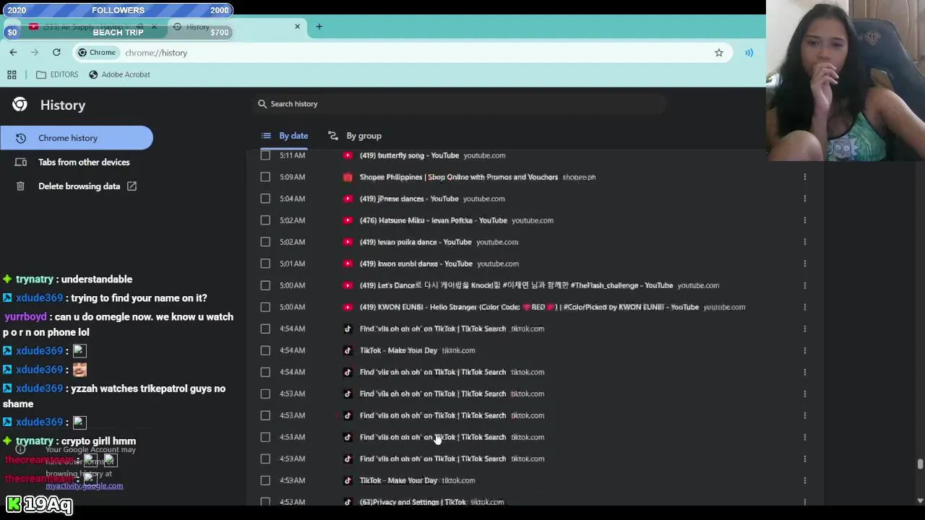Open jPnese dances YouTube history link
925x520 pixels.
409,199
